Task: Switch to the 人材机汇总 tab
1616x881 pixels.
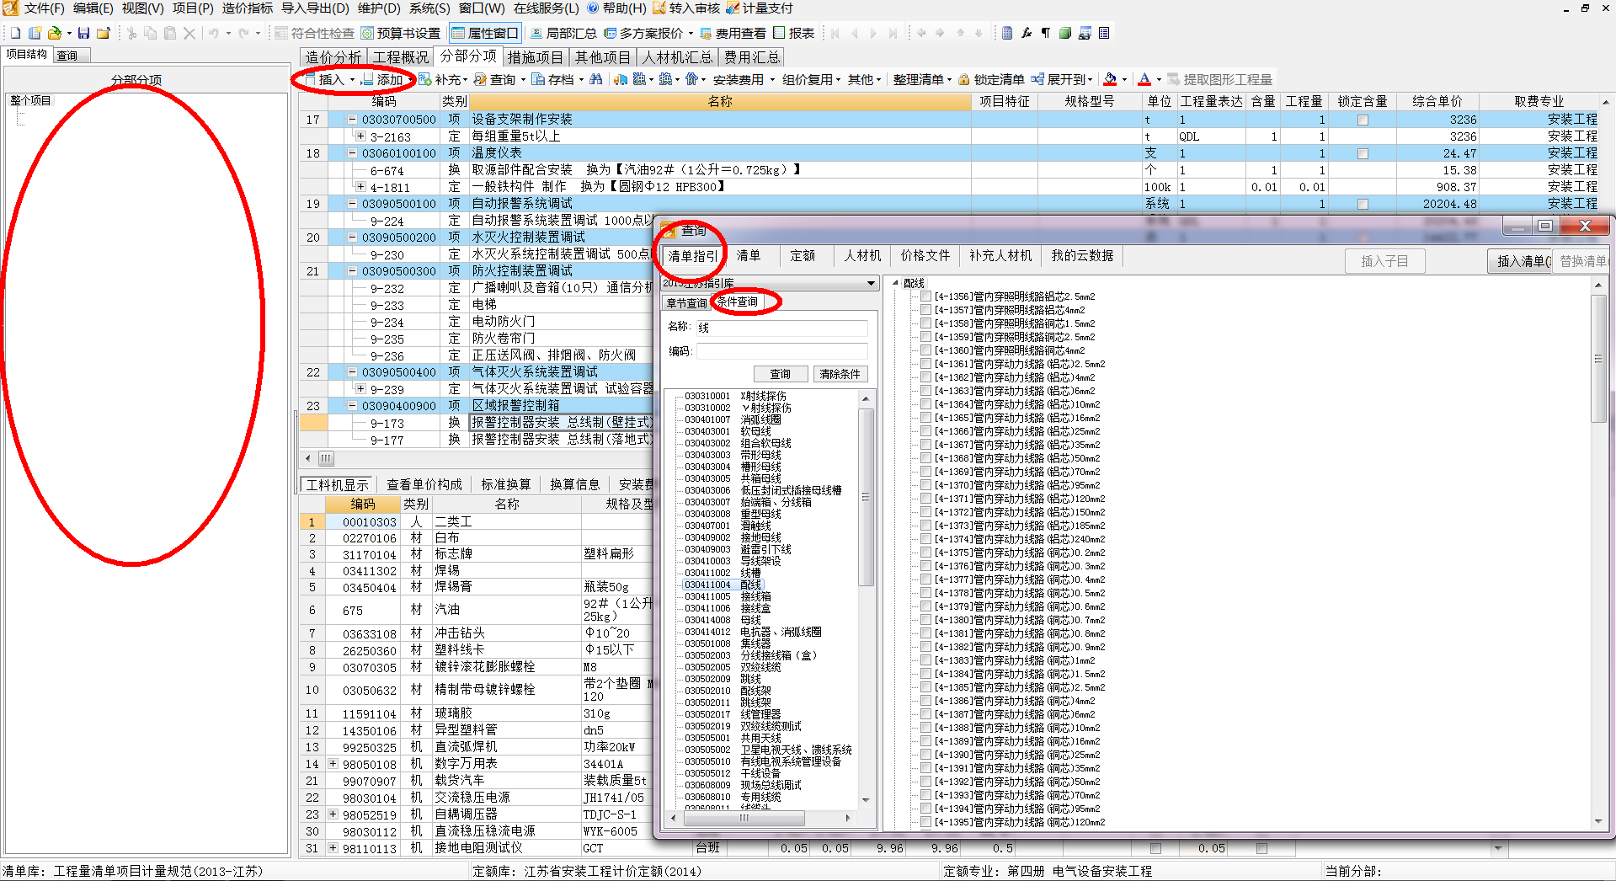Action: 677,57
